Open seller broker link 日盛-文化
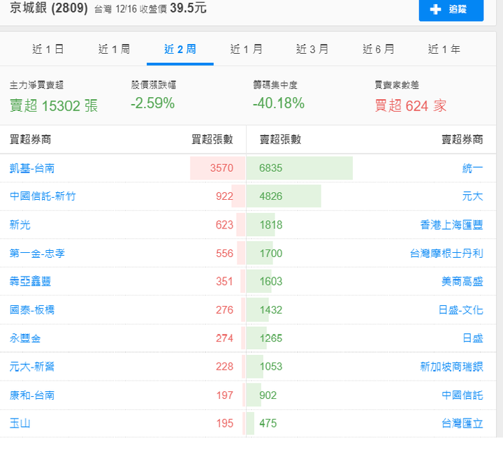Screen dimensions: 503x452 click(x=460, y=310)
